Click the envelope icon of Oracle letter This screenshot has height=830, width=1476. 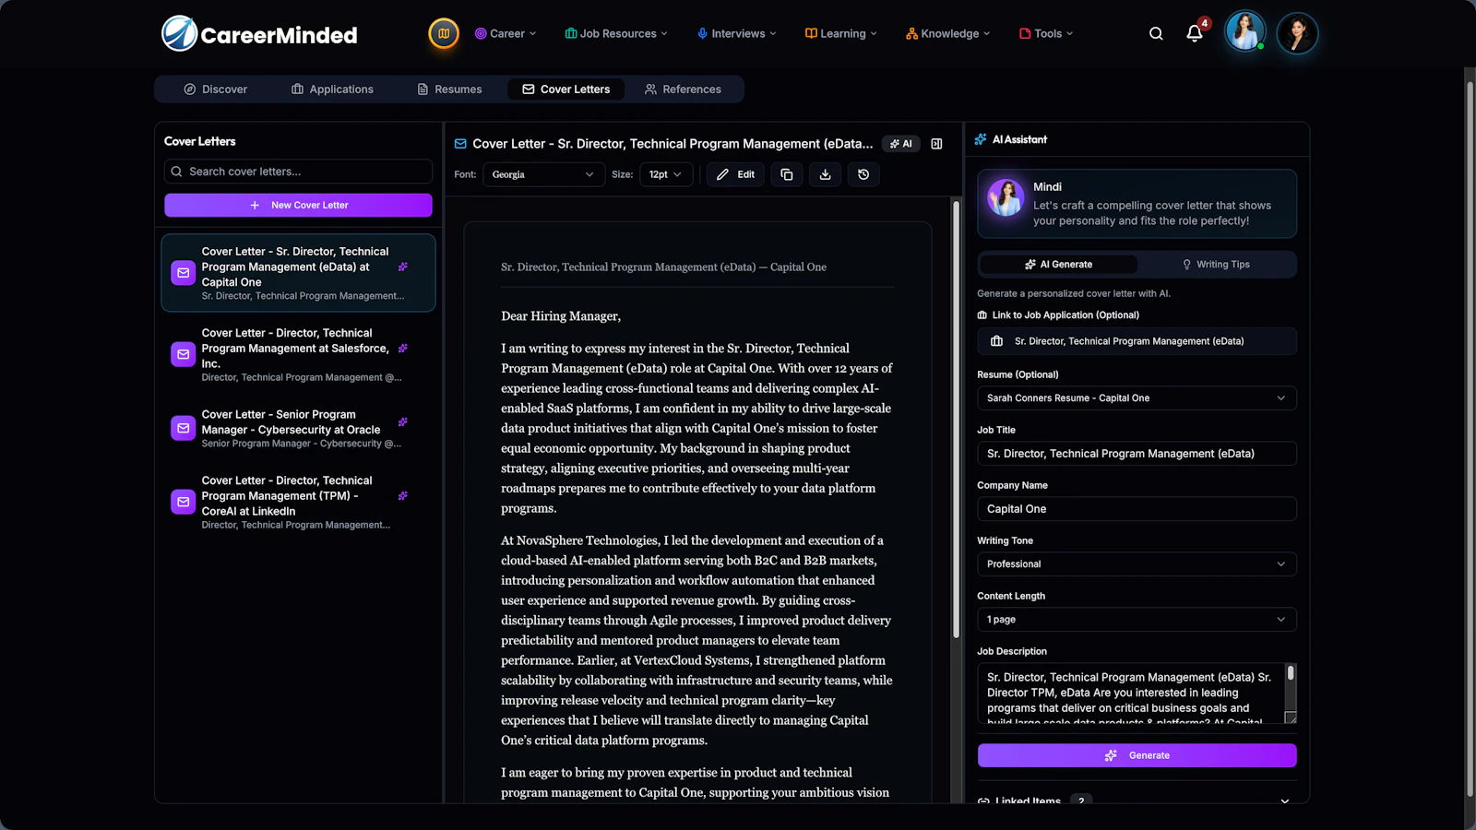pyautogui.click(x=184, y=428)
